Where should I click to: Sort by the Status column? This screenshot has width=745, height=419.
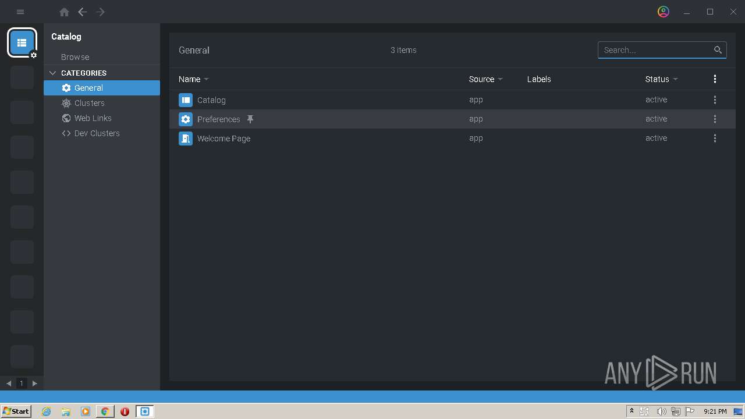point(661,79)
